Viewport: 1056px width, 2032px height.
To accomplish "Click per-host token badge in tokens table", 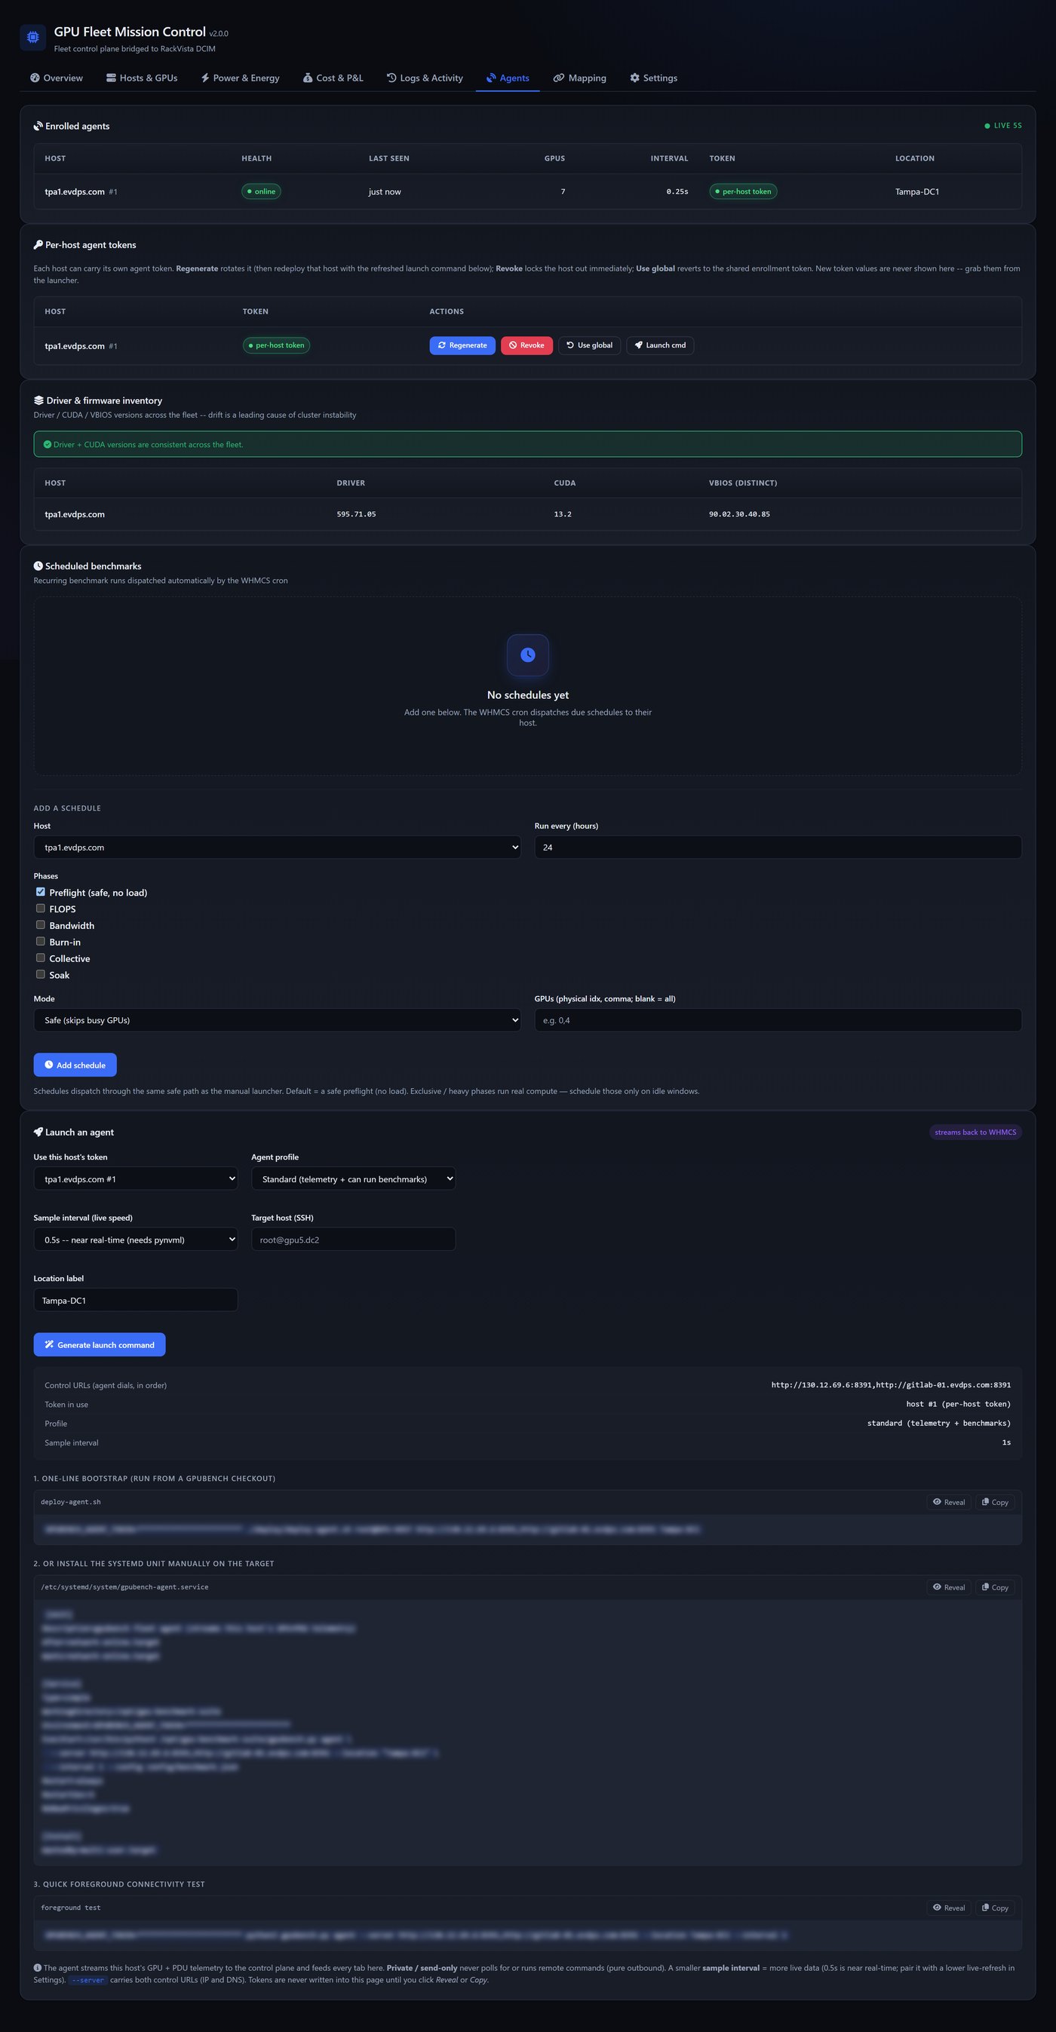I will click(276, 345).
